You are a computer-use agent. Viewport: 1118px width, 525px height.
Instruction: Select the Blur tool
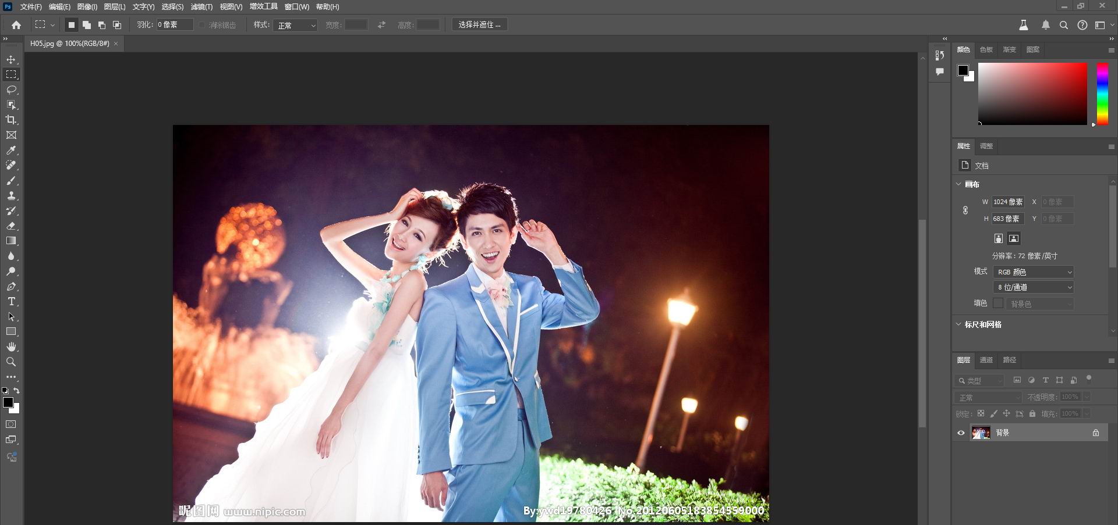[x=11, y=256]
